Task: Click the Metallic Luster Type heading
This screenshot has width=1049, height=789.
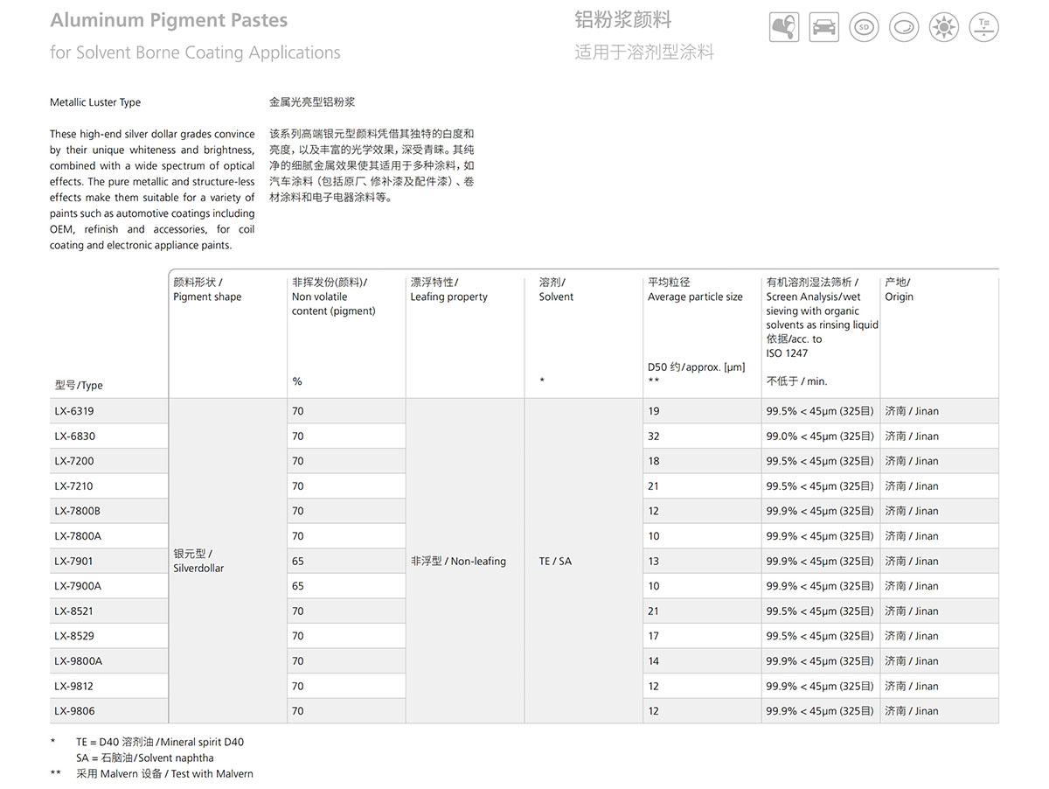Action: point(95,102)
